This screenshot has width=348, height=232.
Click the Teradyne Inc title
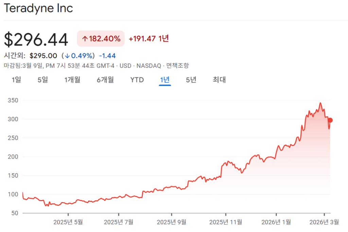[38, 8]
